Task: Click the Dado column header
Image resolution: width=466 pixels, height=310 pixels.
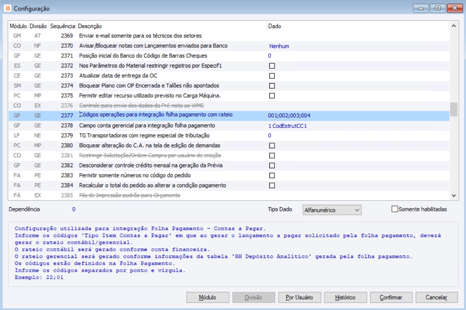Action: pos(358,26)
